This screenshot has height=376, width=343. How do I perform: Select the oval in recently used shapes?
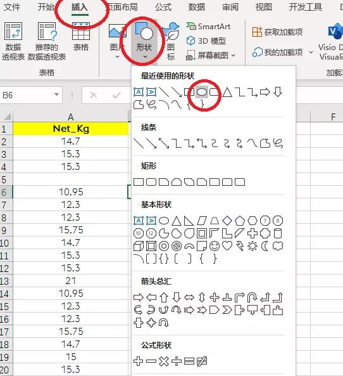click(x=202, y=92)
